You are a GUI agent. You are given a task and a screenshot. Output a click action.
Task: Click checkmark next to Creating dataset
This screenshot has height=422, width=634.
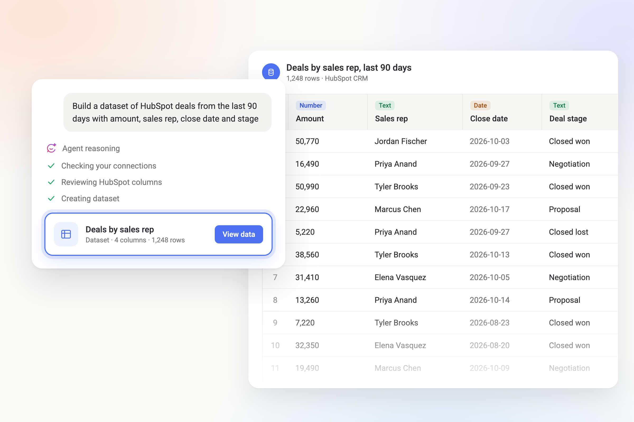[x=51, y=198]
